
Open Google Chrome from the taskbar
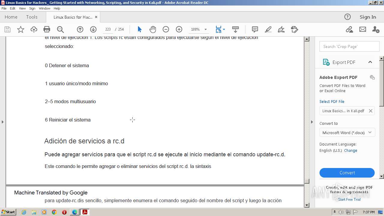click(54, 212)
